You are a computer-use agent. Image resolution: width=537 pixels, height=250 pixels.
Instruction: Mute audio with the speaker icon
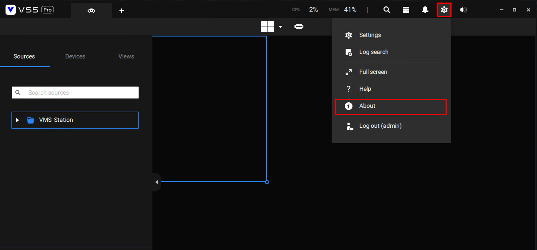[463, 9]
